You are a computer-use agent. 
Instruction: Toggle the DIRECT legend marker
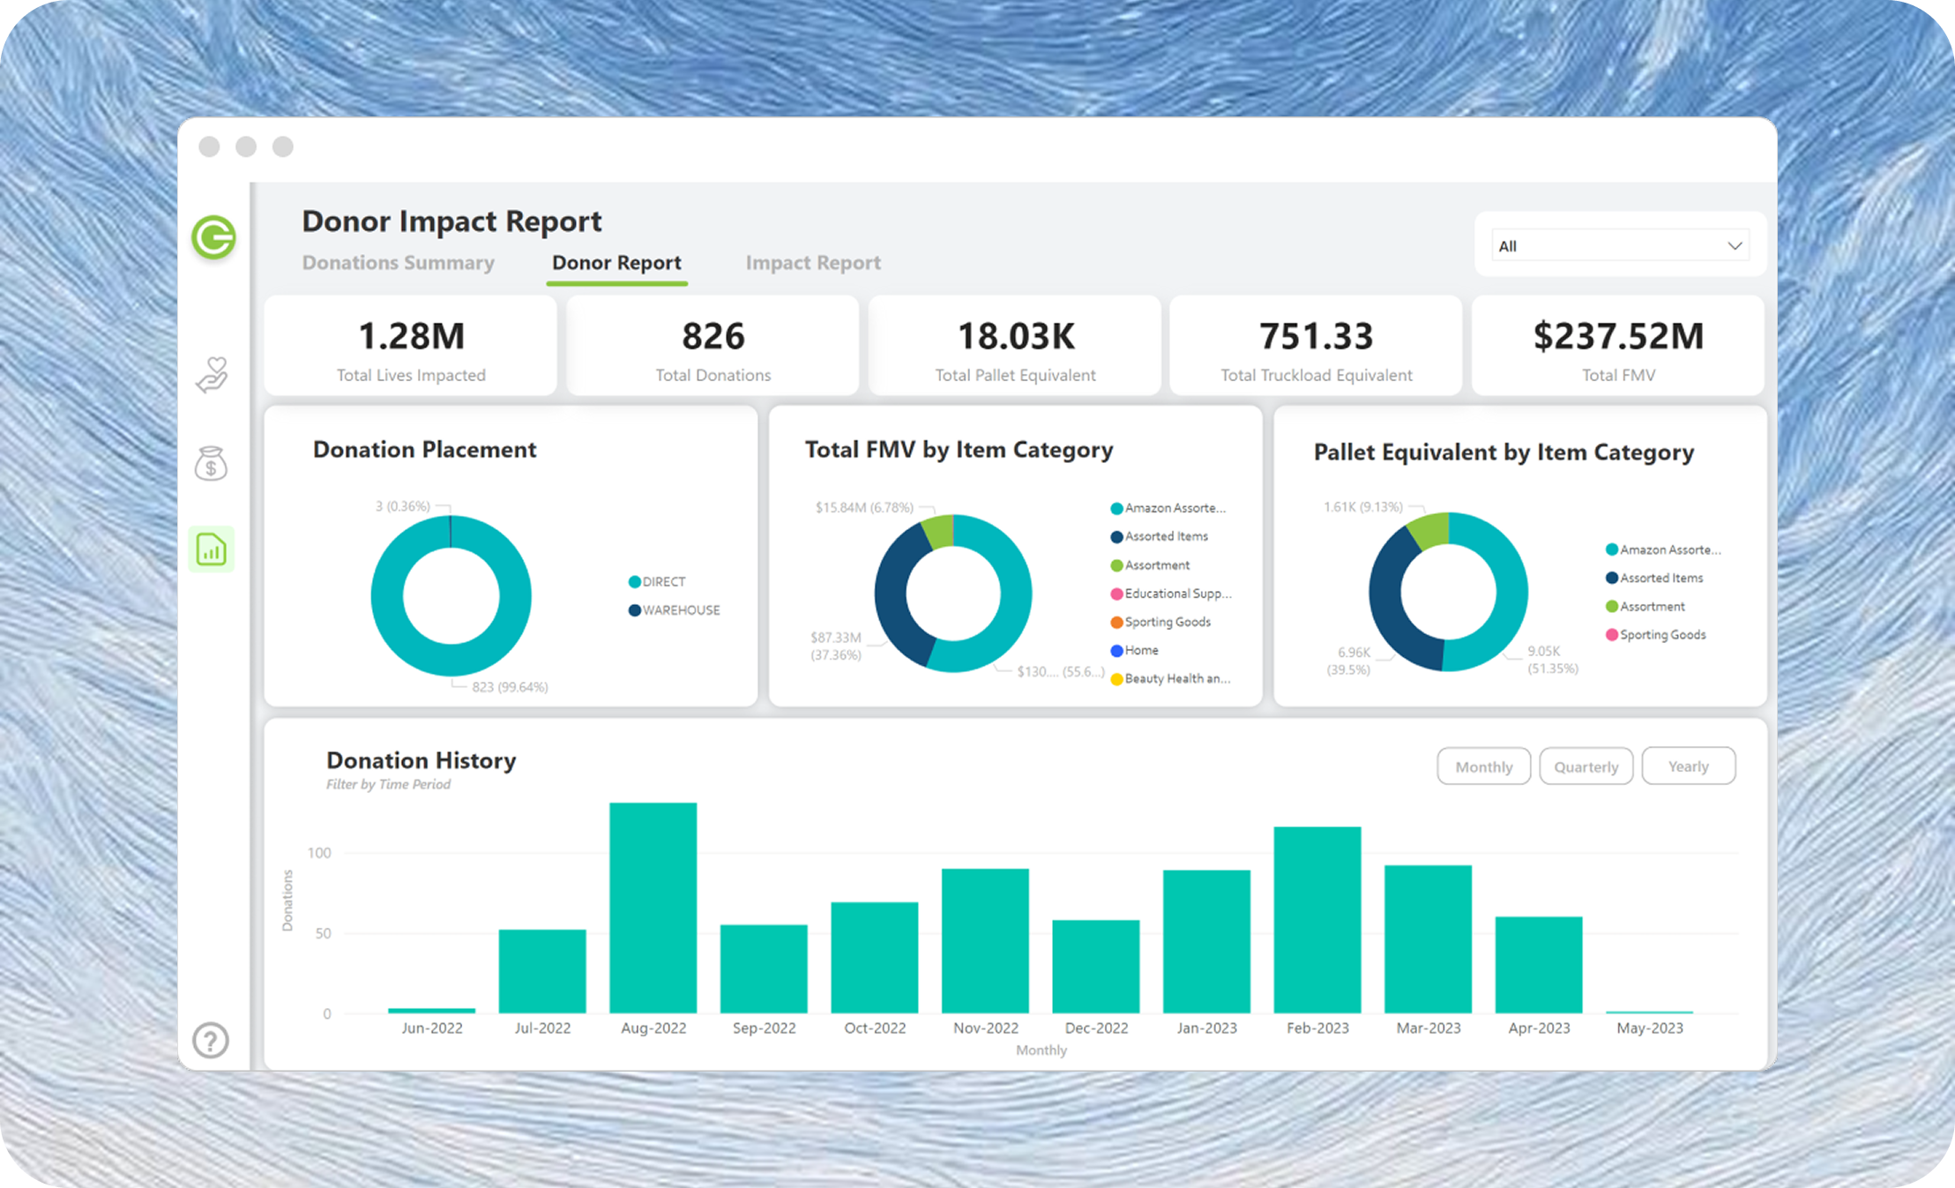click(x=634, y=582)
